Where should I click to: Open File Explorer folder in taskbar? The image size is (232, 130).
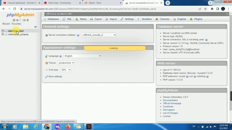(26, 127)
